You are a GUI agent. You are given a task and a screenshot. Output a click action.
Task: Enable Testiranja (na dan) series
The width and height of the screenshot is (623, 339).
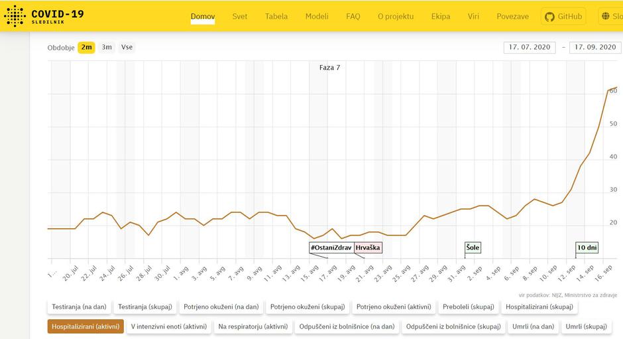pos(78,306)
